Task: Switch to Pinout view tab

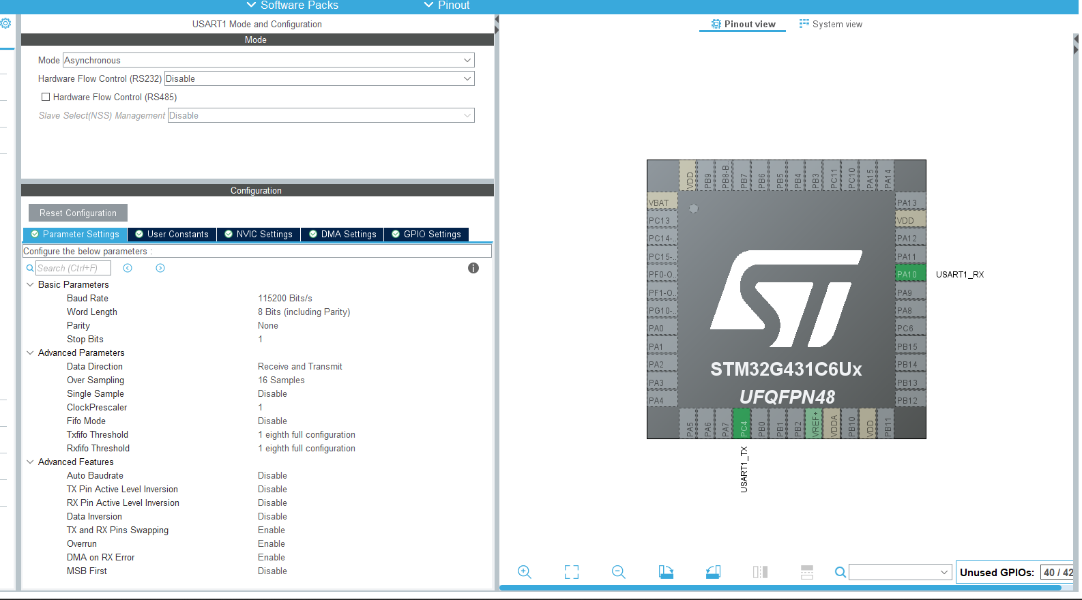Action: 743,24
